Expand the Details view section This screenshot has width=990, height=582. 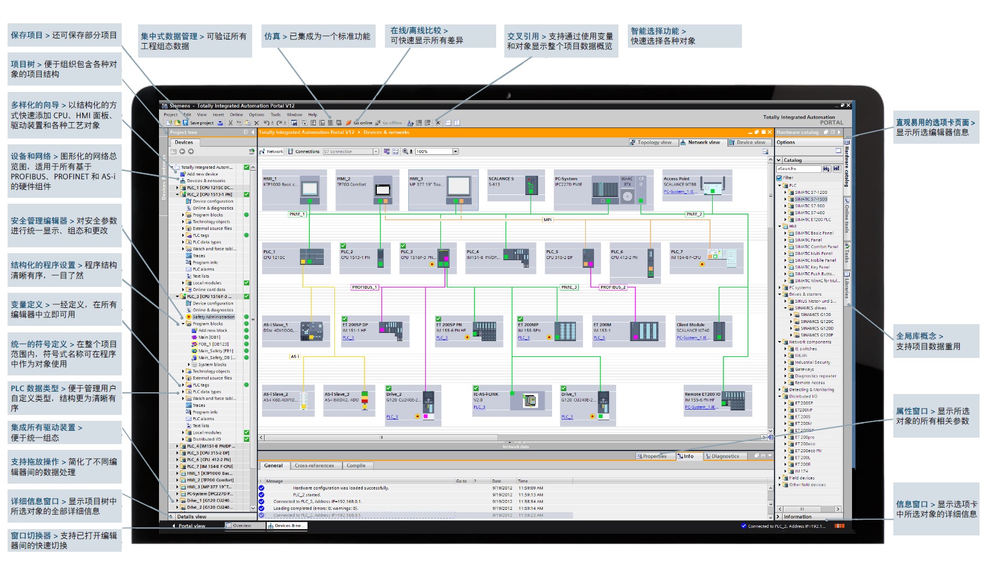pos(171,516)
